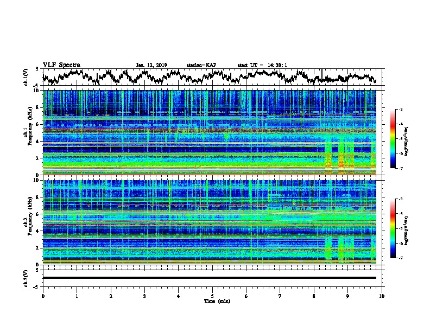430x332 pixels.
Task: Click the ch.1 "Frequency (kHz)" axis title
Action: coord(30,126)
